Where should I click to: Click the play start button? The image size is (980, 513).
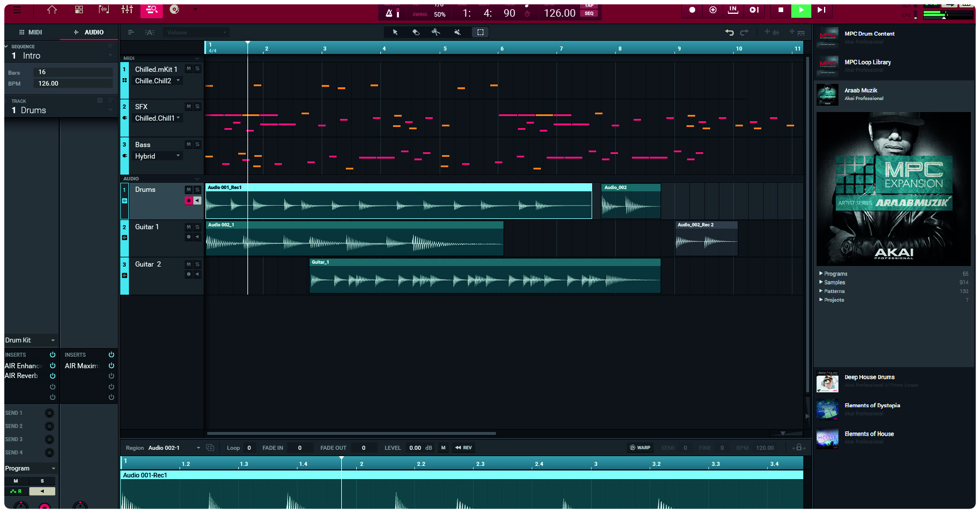click(754, 10)
